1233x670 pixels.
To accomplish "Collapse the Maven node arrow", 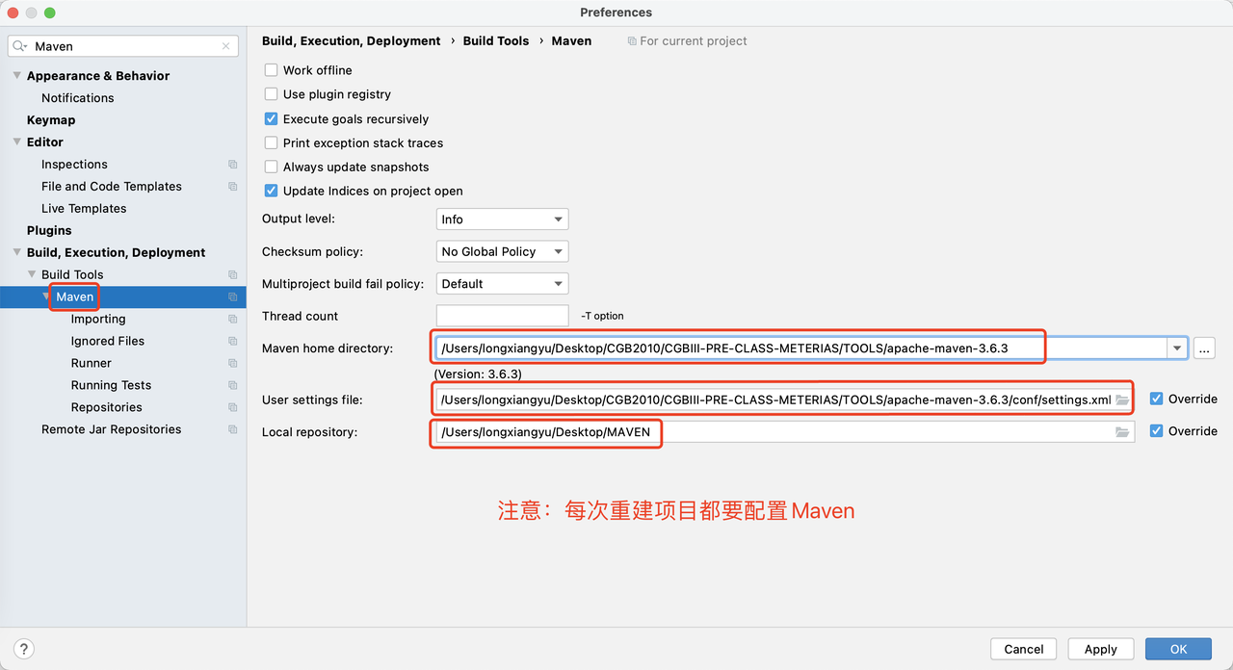I will (46, 296).
